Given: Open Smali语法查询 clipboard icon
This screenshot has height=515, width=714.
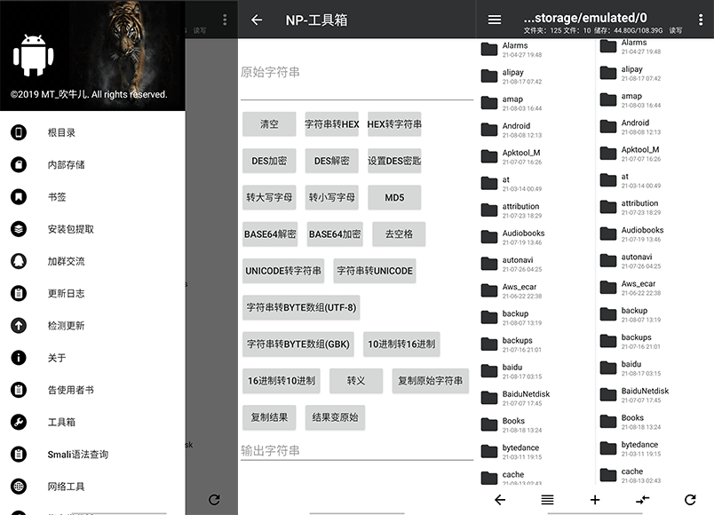Looking at the screenshot, I should point(19,454).
